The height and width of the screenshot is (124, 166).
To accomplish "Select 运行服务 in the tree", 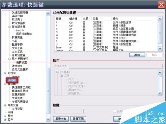I will [x=17, y=66].
